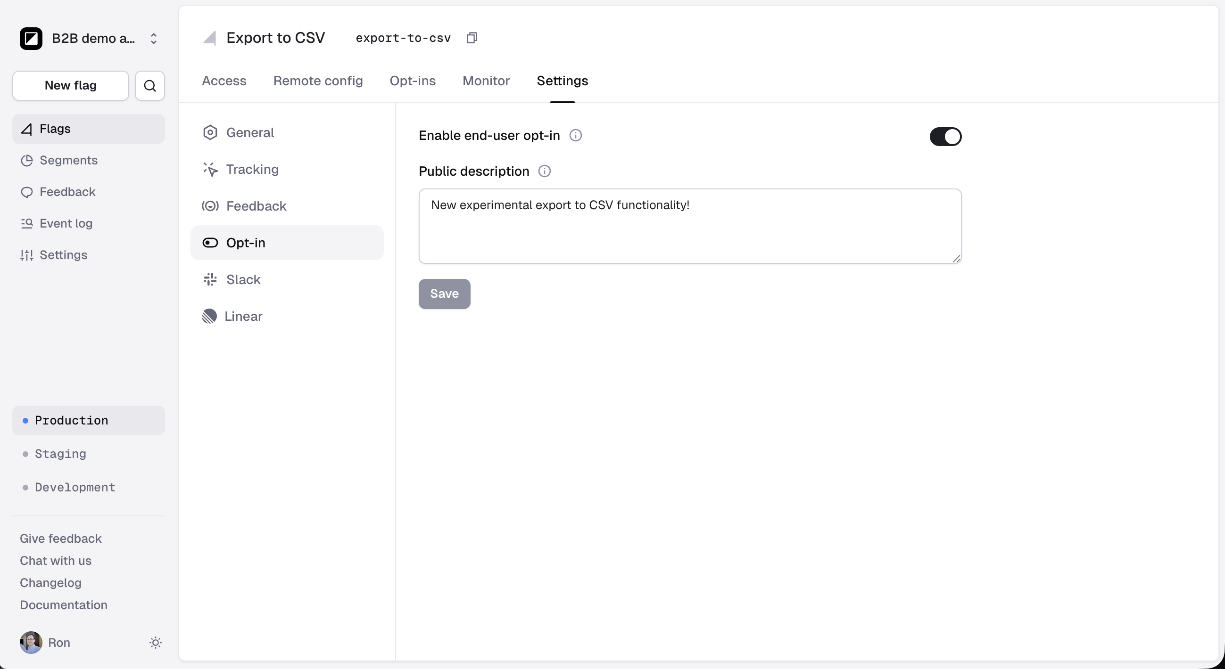The image size is (1225, 669).
Task: Copy the export-to-csv flag key
Action: [472, 38]
